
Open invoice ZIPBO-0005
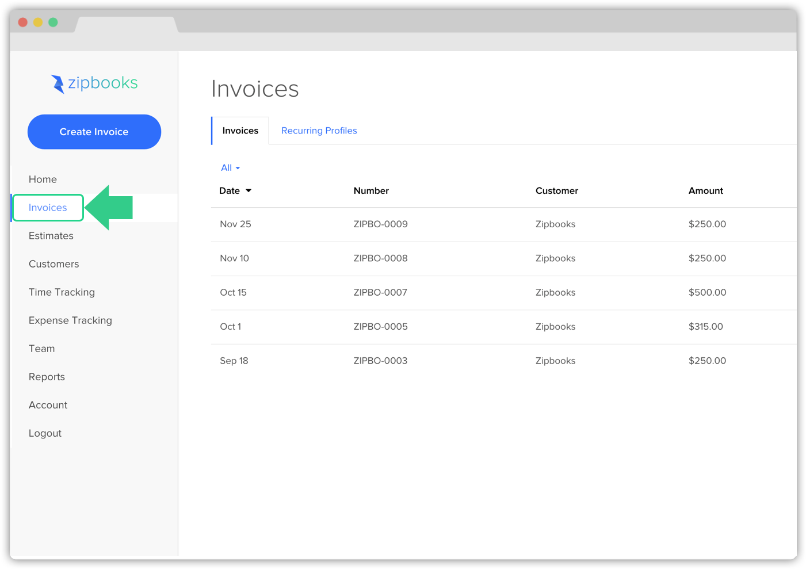coord(381,327)
